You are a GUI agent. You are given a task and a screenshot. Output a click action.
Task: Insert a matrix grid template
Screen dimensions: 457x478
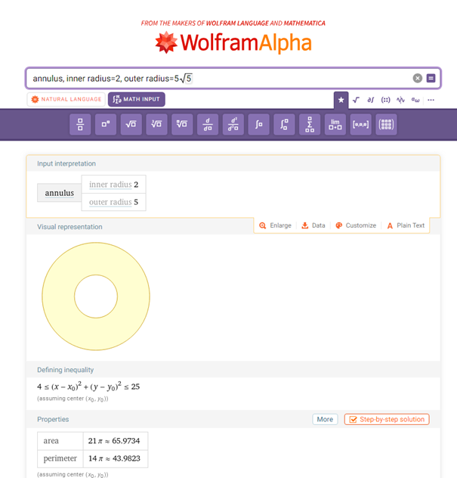click(386, 124)
